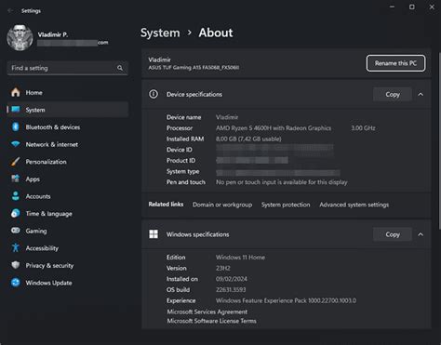Focus the Find a setting search box
Image resolution: width=441 pixels, height=345 pixels.
click(x=68, y=68)
